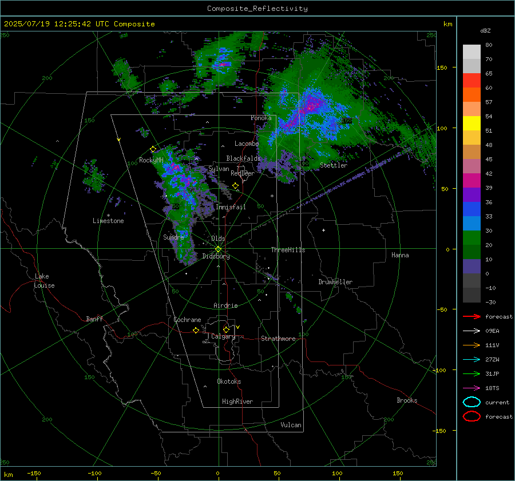Click the bright red swatch in dBZ legend
Screen dimensions: 515x481
(x=472, y=81)
